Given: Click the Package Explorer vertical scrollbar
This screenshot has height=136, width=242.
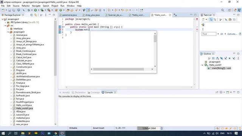Looking at the screenshot, I should point(56,48).
